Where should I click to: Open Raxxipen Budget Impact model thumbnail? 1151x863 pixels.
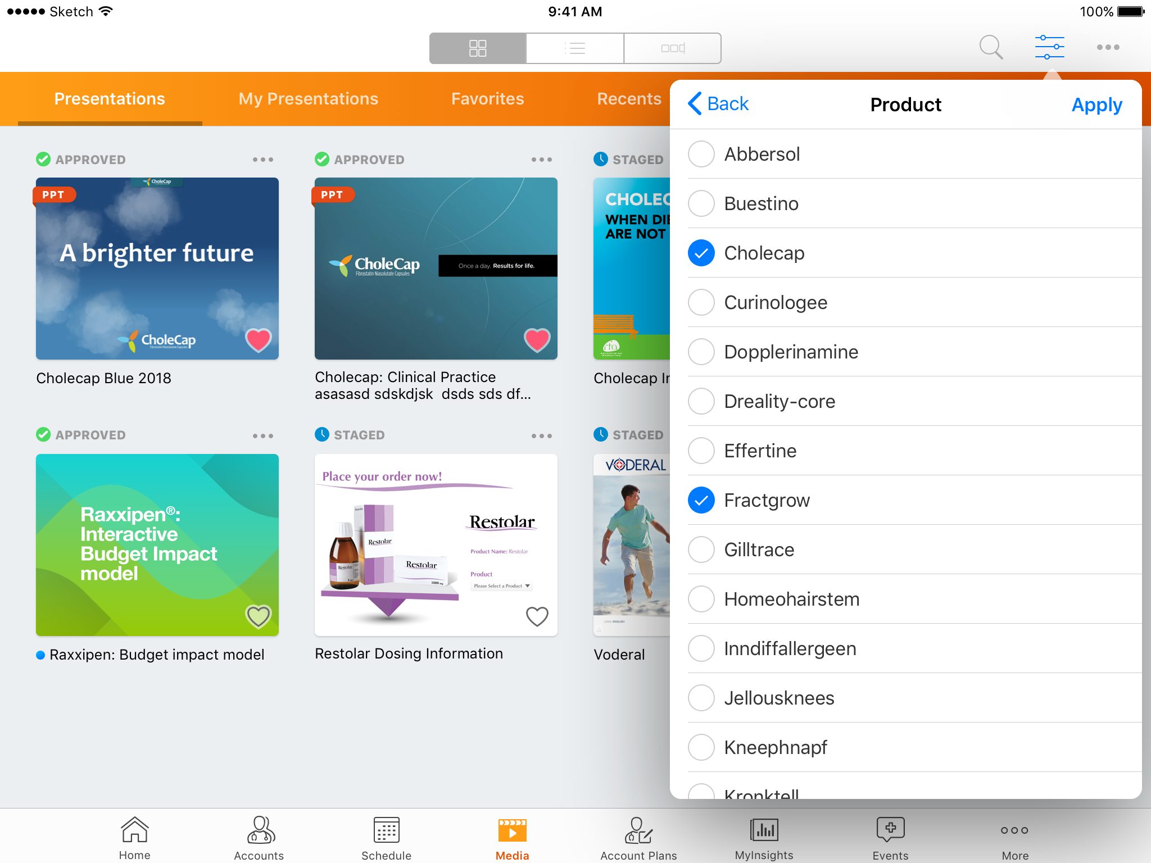pos(157,544)
